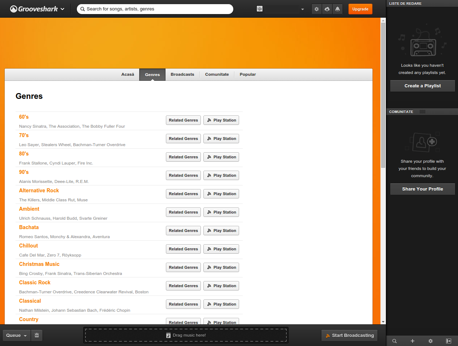
Task: Open the Country genre link
Action: (29, 319)
